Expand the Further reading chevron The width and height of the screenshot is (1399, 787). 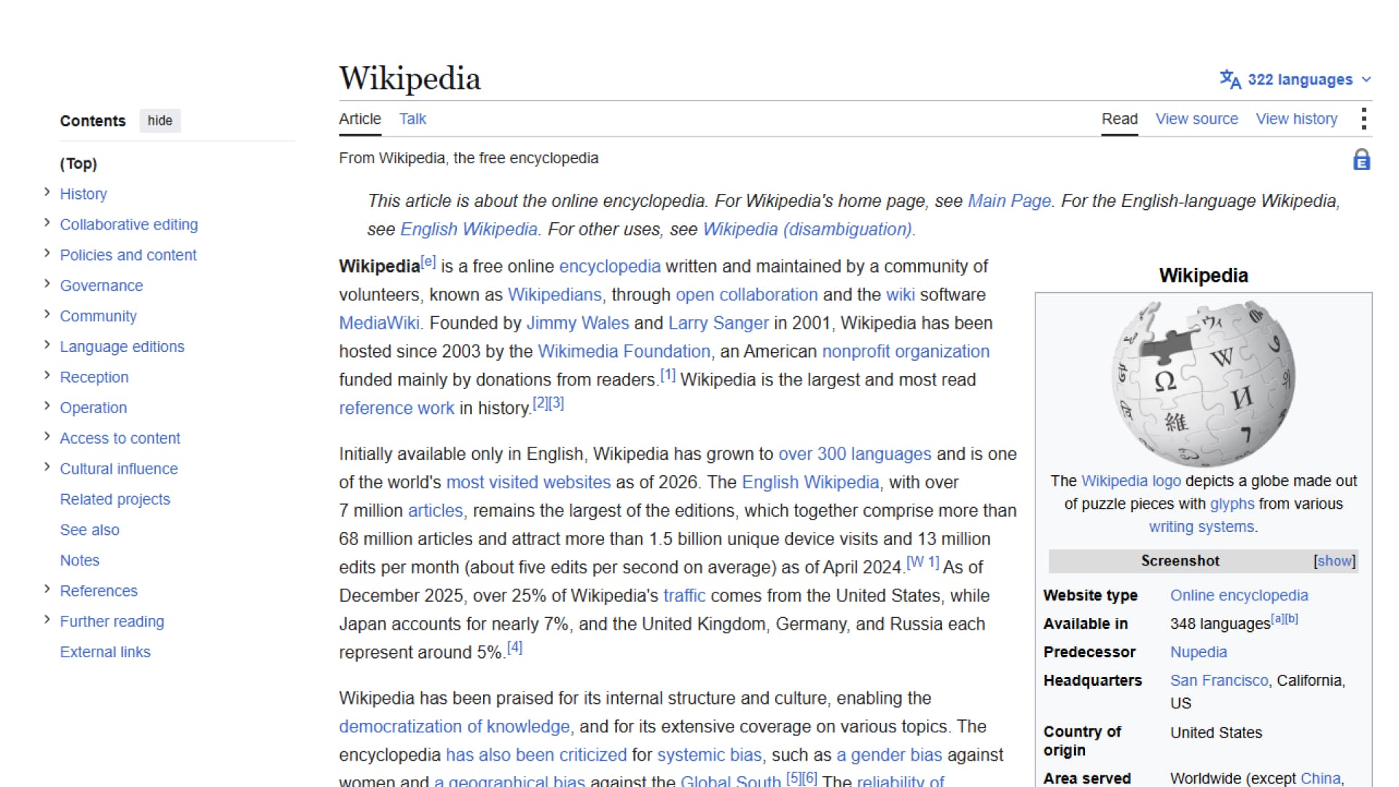47,620
